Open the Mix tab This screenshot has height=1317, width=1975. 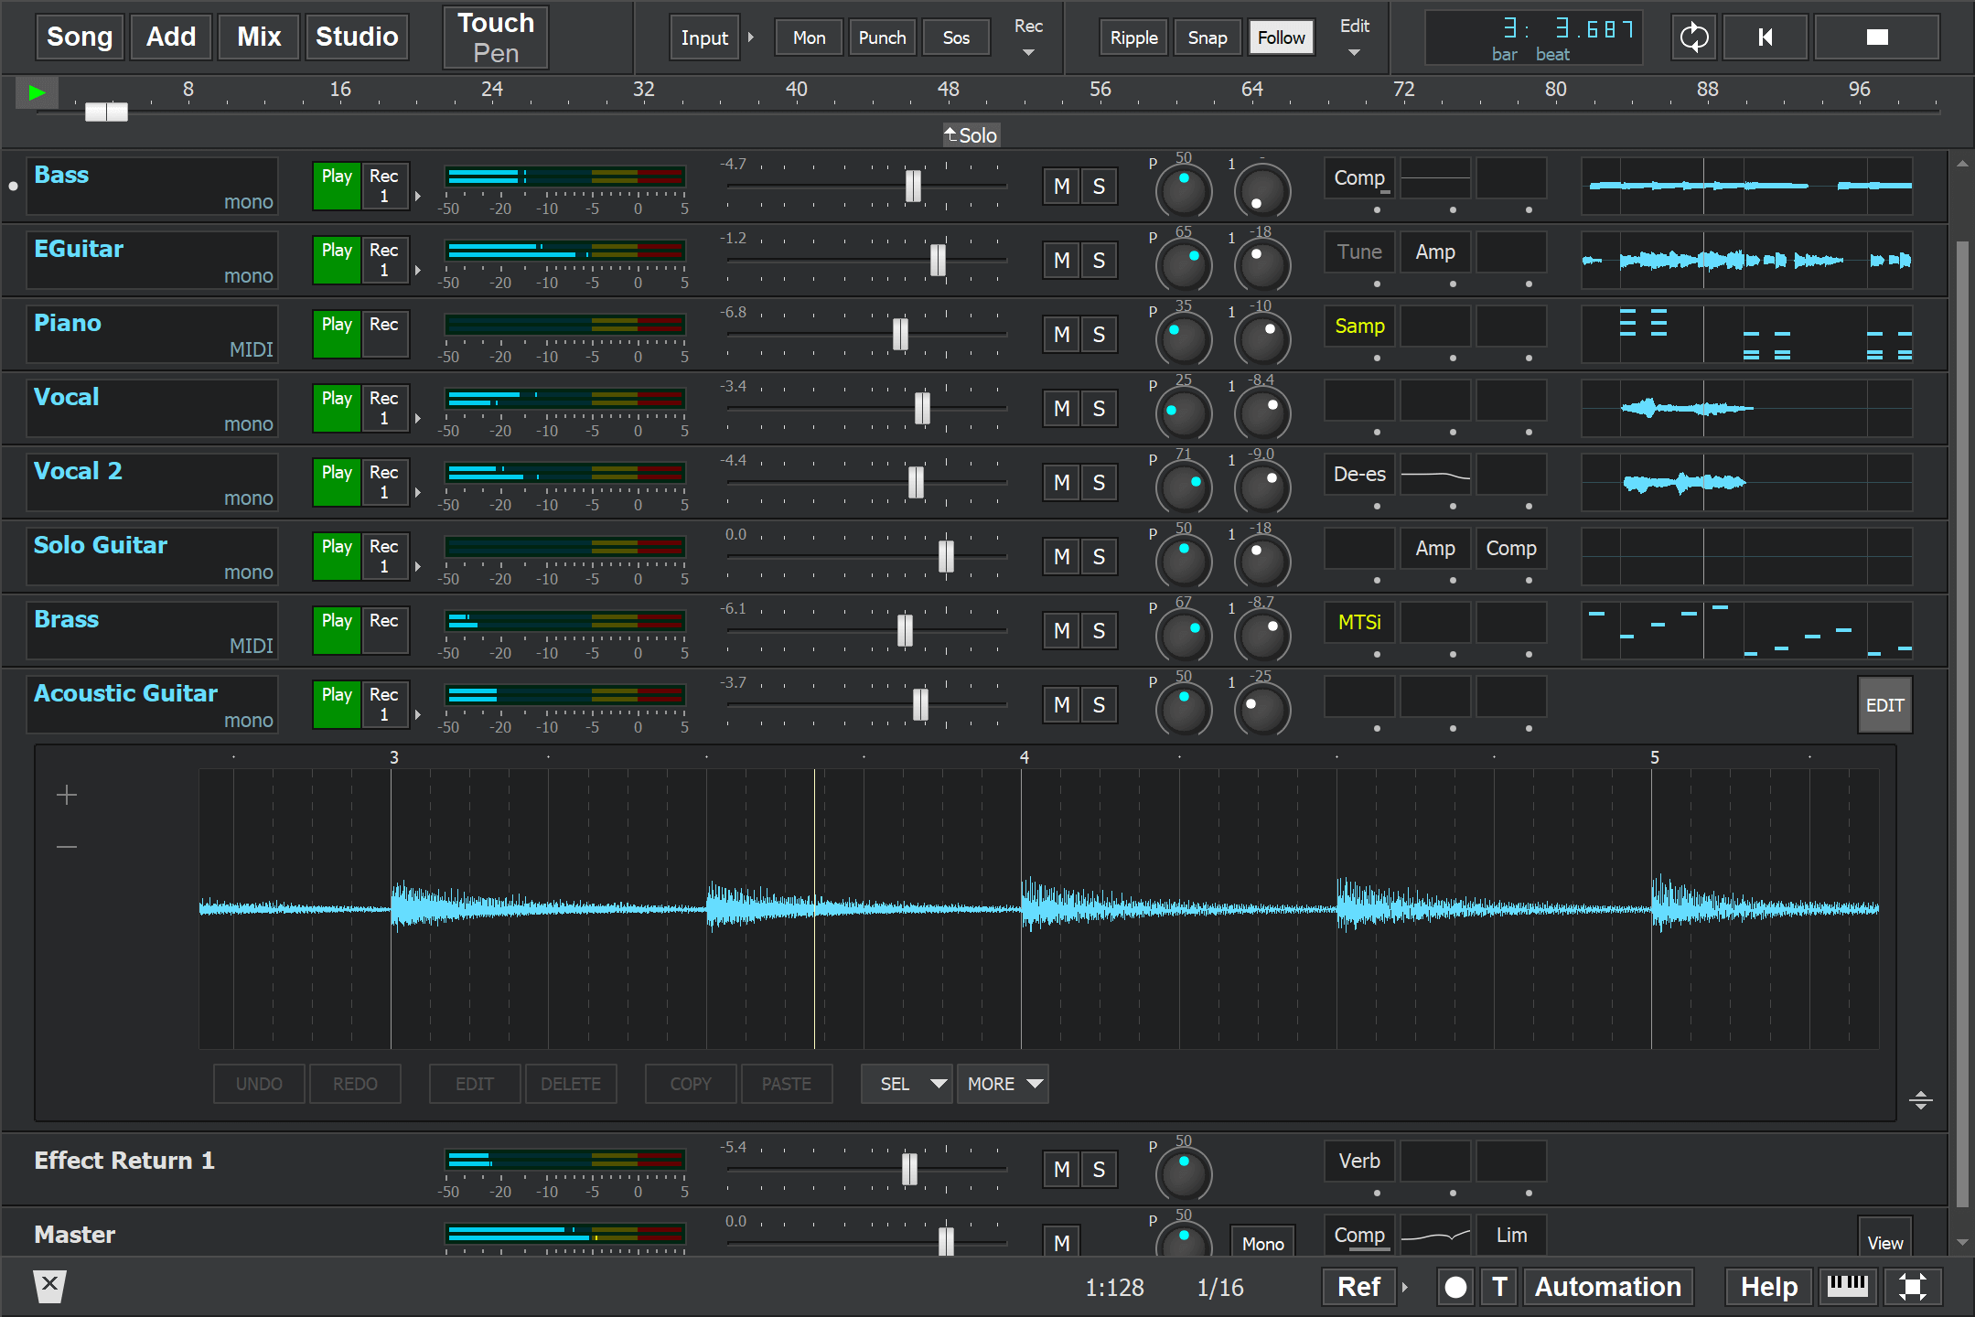[x=259, y=37]
